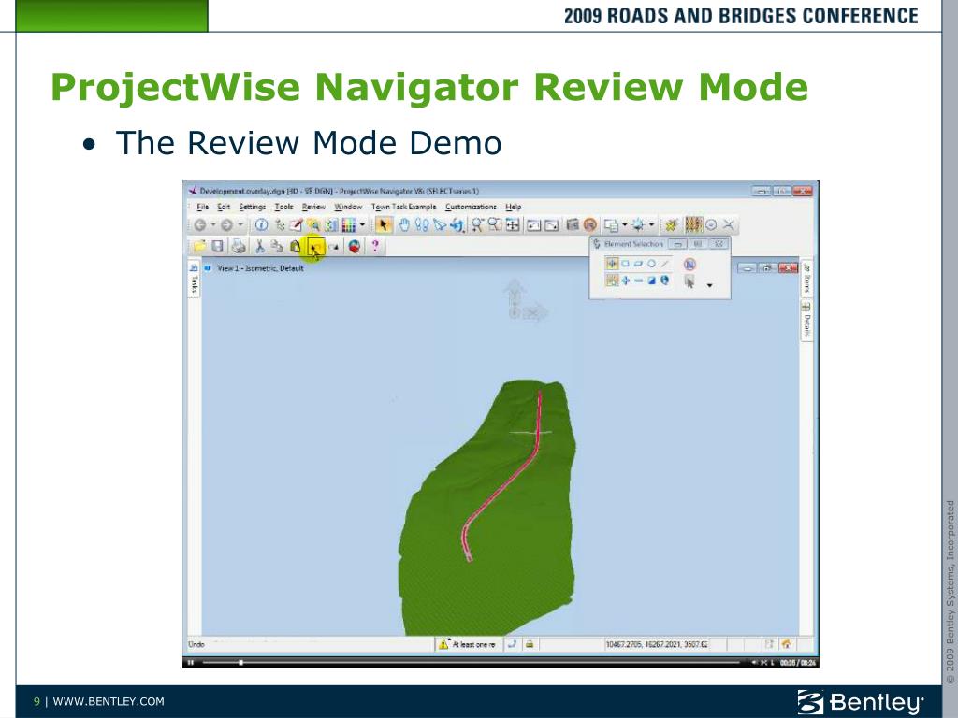Click the home icon in status bar
Image resolution: width=958 pixels, height=718 pixels.
[786, 644]
